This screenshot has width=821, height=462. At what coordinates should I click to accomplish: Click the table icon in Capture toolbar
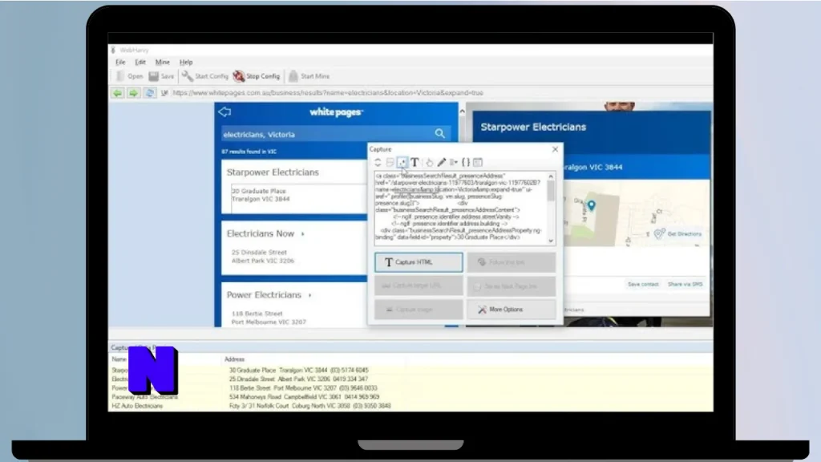click(x=478, y=162)
